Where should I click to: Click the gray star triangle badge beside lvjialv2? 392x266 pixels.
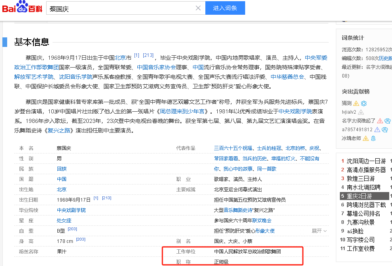(361, 112)
